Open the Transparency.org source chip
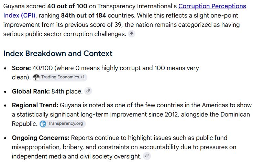Viewport: 264px width, 165px height. tap(63, 124)
